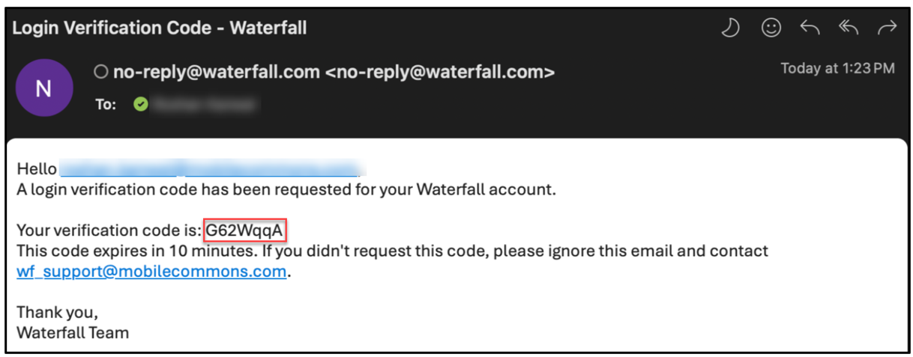Open the wf_support@mobilecommons.com link
913x357 pixels.
151,272
